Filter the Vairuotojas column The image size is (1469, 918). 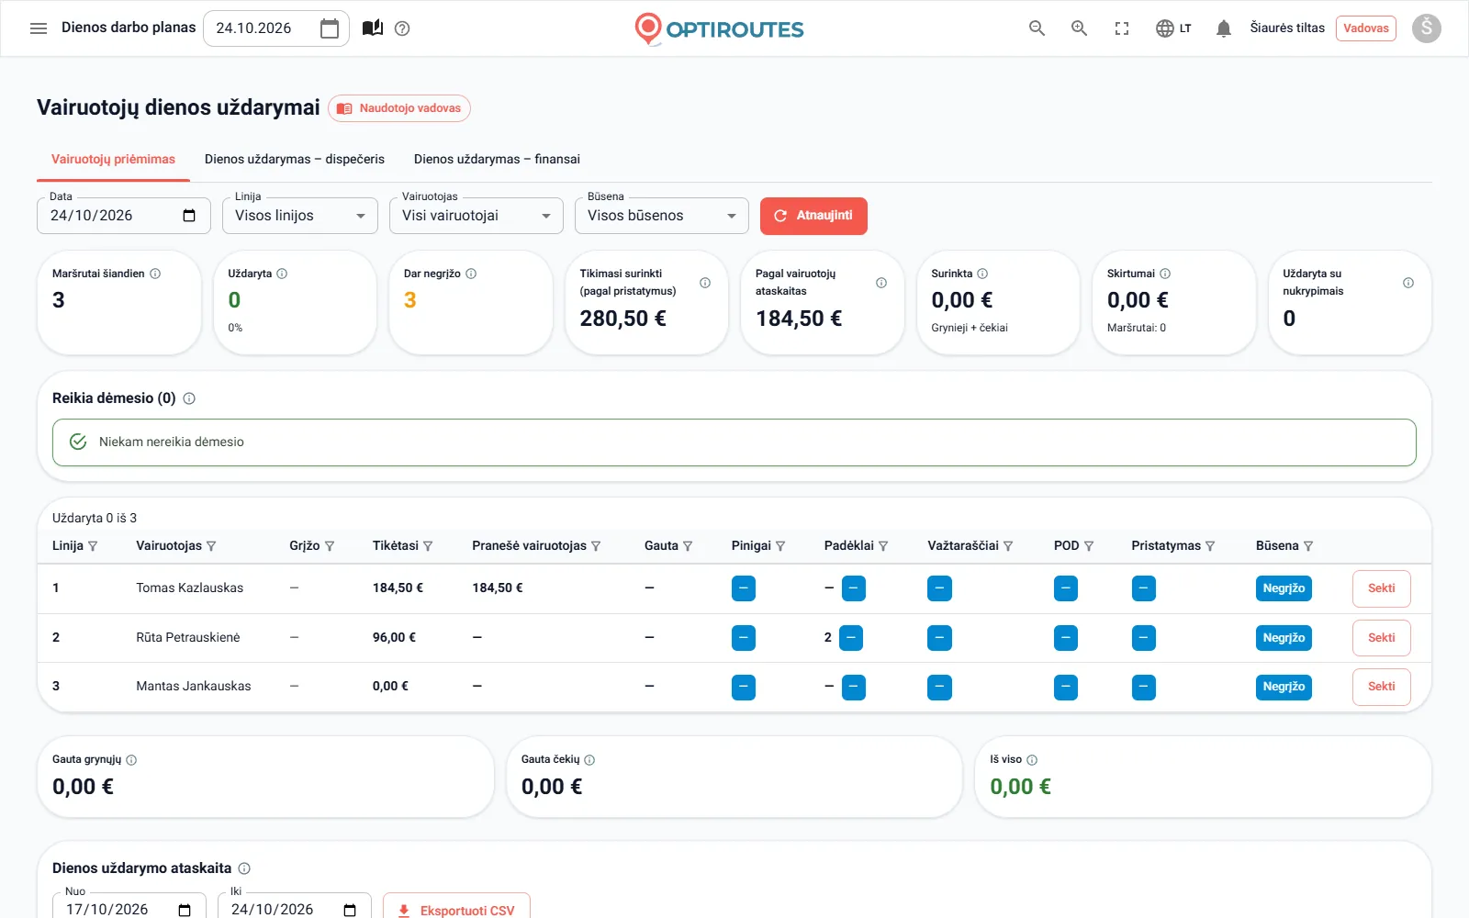pos(211,546)
